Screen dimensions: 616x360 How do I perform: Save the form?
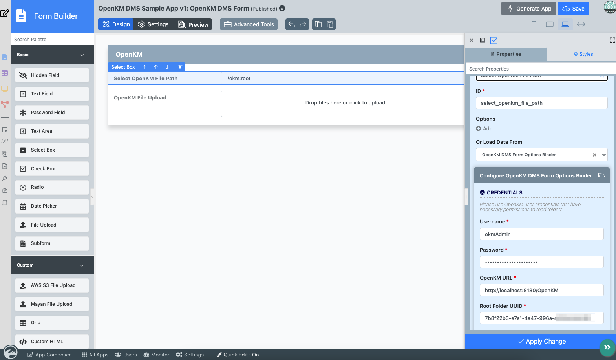point(573,9)
